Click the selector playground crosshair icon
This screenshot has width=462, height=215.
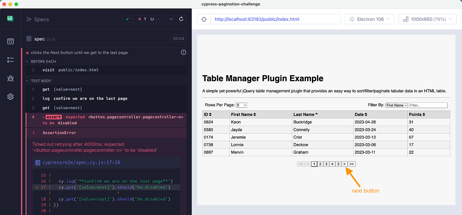click(x=204, y=19)
